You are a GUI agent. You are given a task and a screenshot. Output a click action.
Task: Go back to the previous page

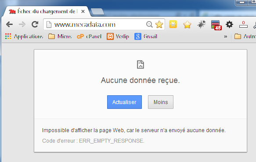pos(9,25)
